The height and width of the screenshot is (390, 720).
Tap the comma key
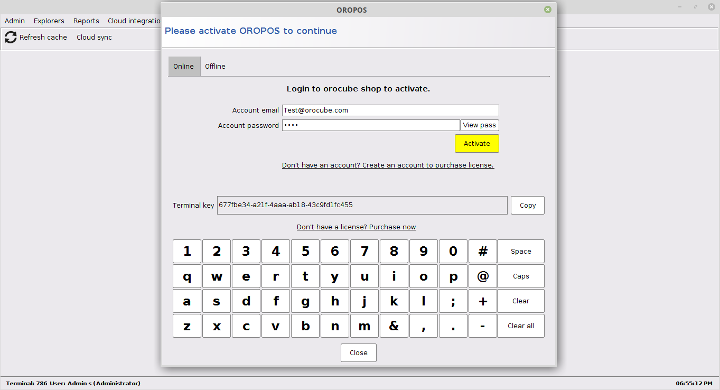[x=424, y=326]
